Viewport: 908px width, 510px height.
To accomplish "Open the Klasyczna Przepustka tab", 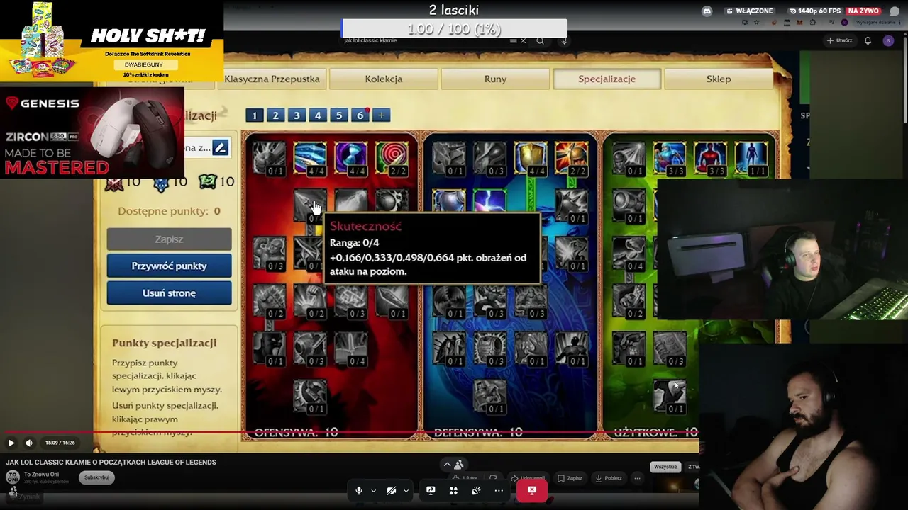I will [x=272, y=79].
